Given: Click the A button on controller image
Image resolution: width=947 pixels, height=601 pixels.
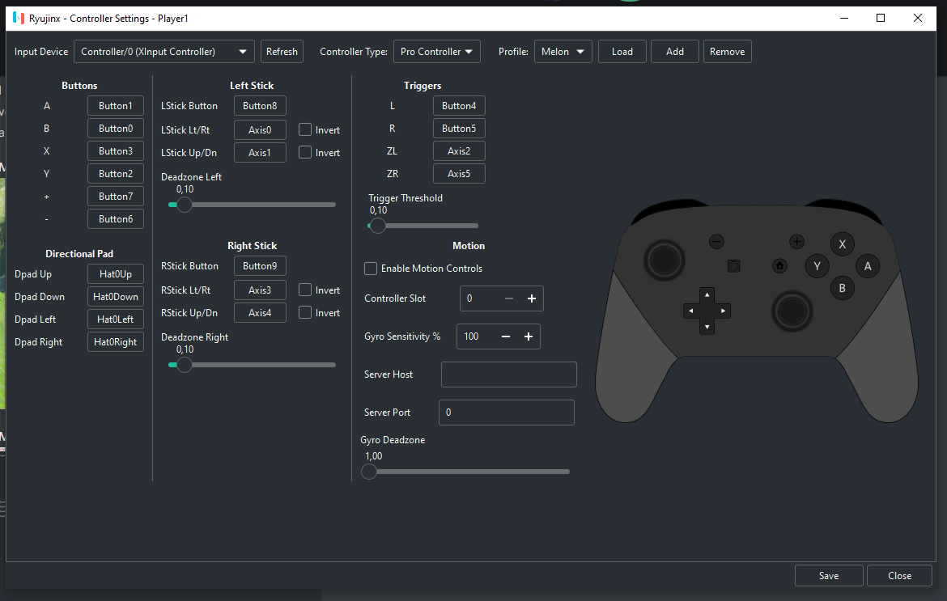Looking at the screenshot, I should [868, 266].
